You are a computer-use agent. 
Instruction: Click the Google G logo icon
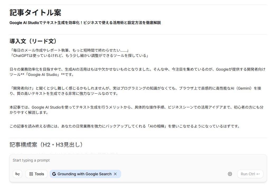54,174
